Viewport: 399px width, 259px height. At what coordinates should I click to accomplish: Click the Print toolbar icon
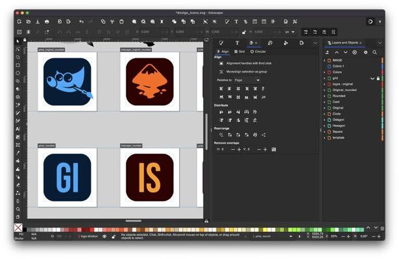click(47, 22)
